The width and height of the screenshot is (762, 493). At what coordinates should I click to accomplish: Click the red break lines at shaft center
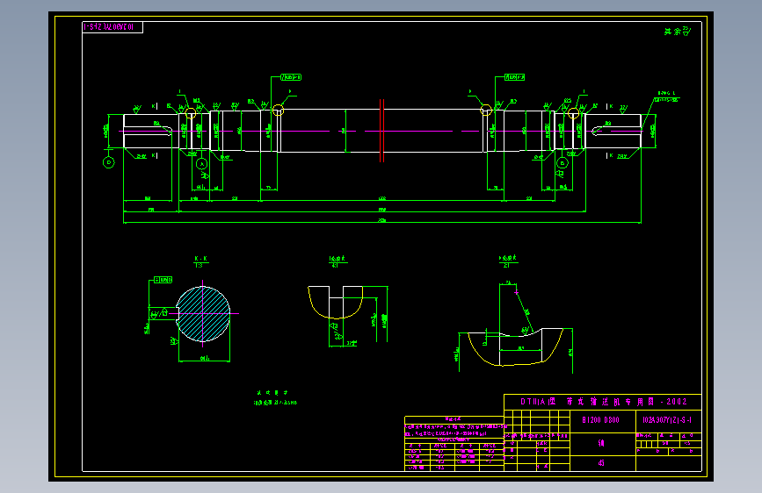point(382,131)
